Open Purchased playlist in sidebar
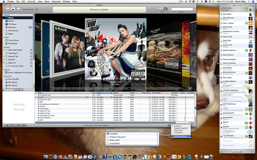 click(12, 44)
